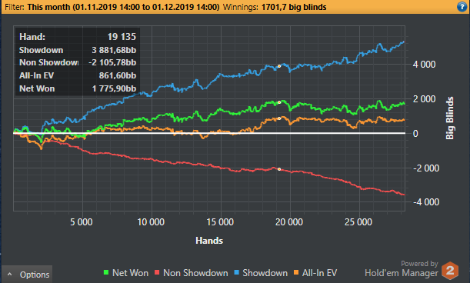
Task: Click the Non Showdown value -2 105,78bb
Action: (112, 62)
